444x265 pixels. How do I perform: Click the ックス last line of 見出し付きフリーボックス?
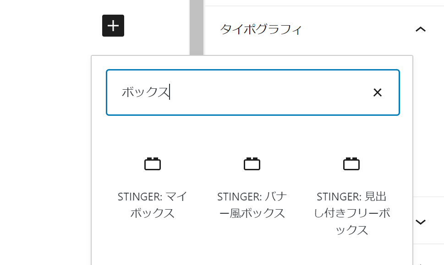pos(352,230)
